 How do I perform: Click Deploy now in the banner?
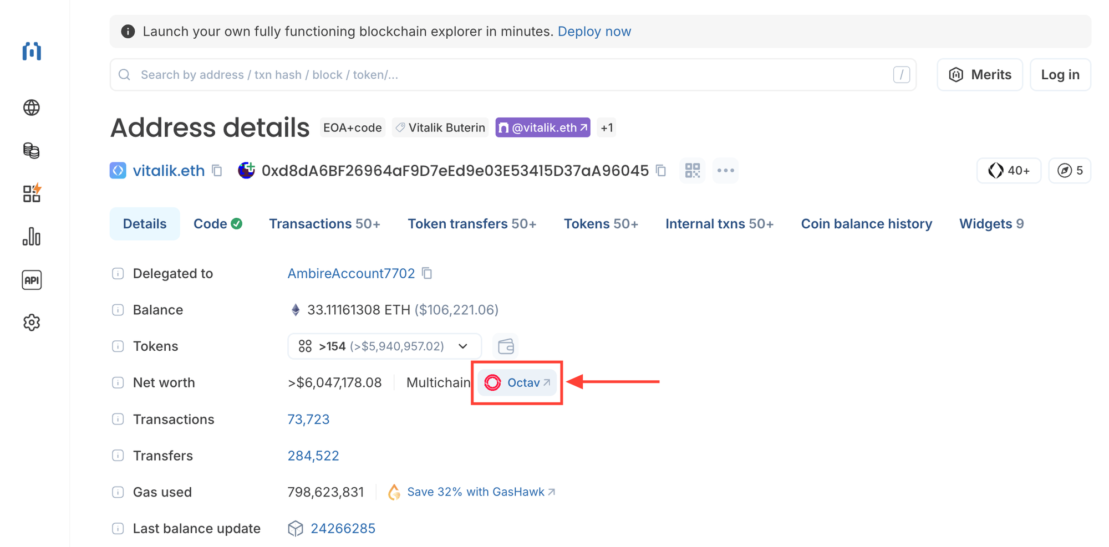[594, 31]
